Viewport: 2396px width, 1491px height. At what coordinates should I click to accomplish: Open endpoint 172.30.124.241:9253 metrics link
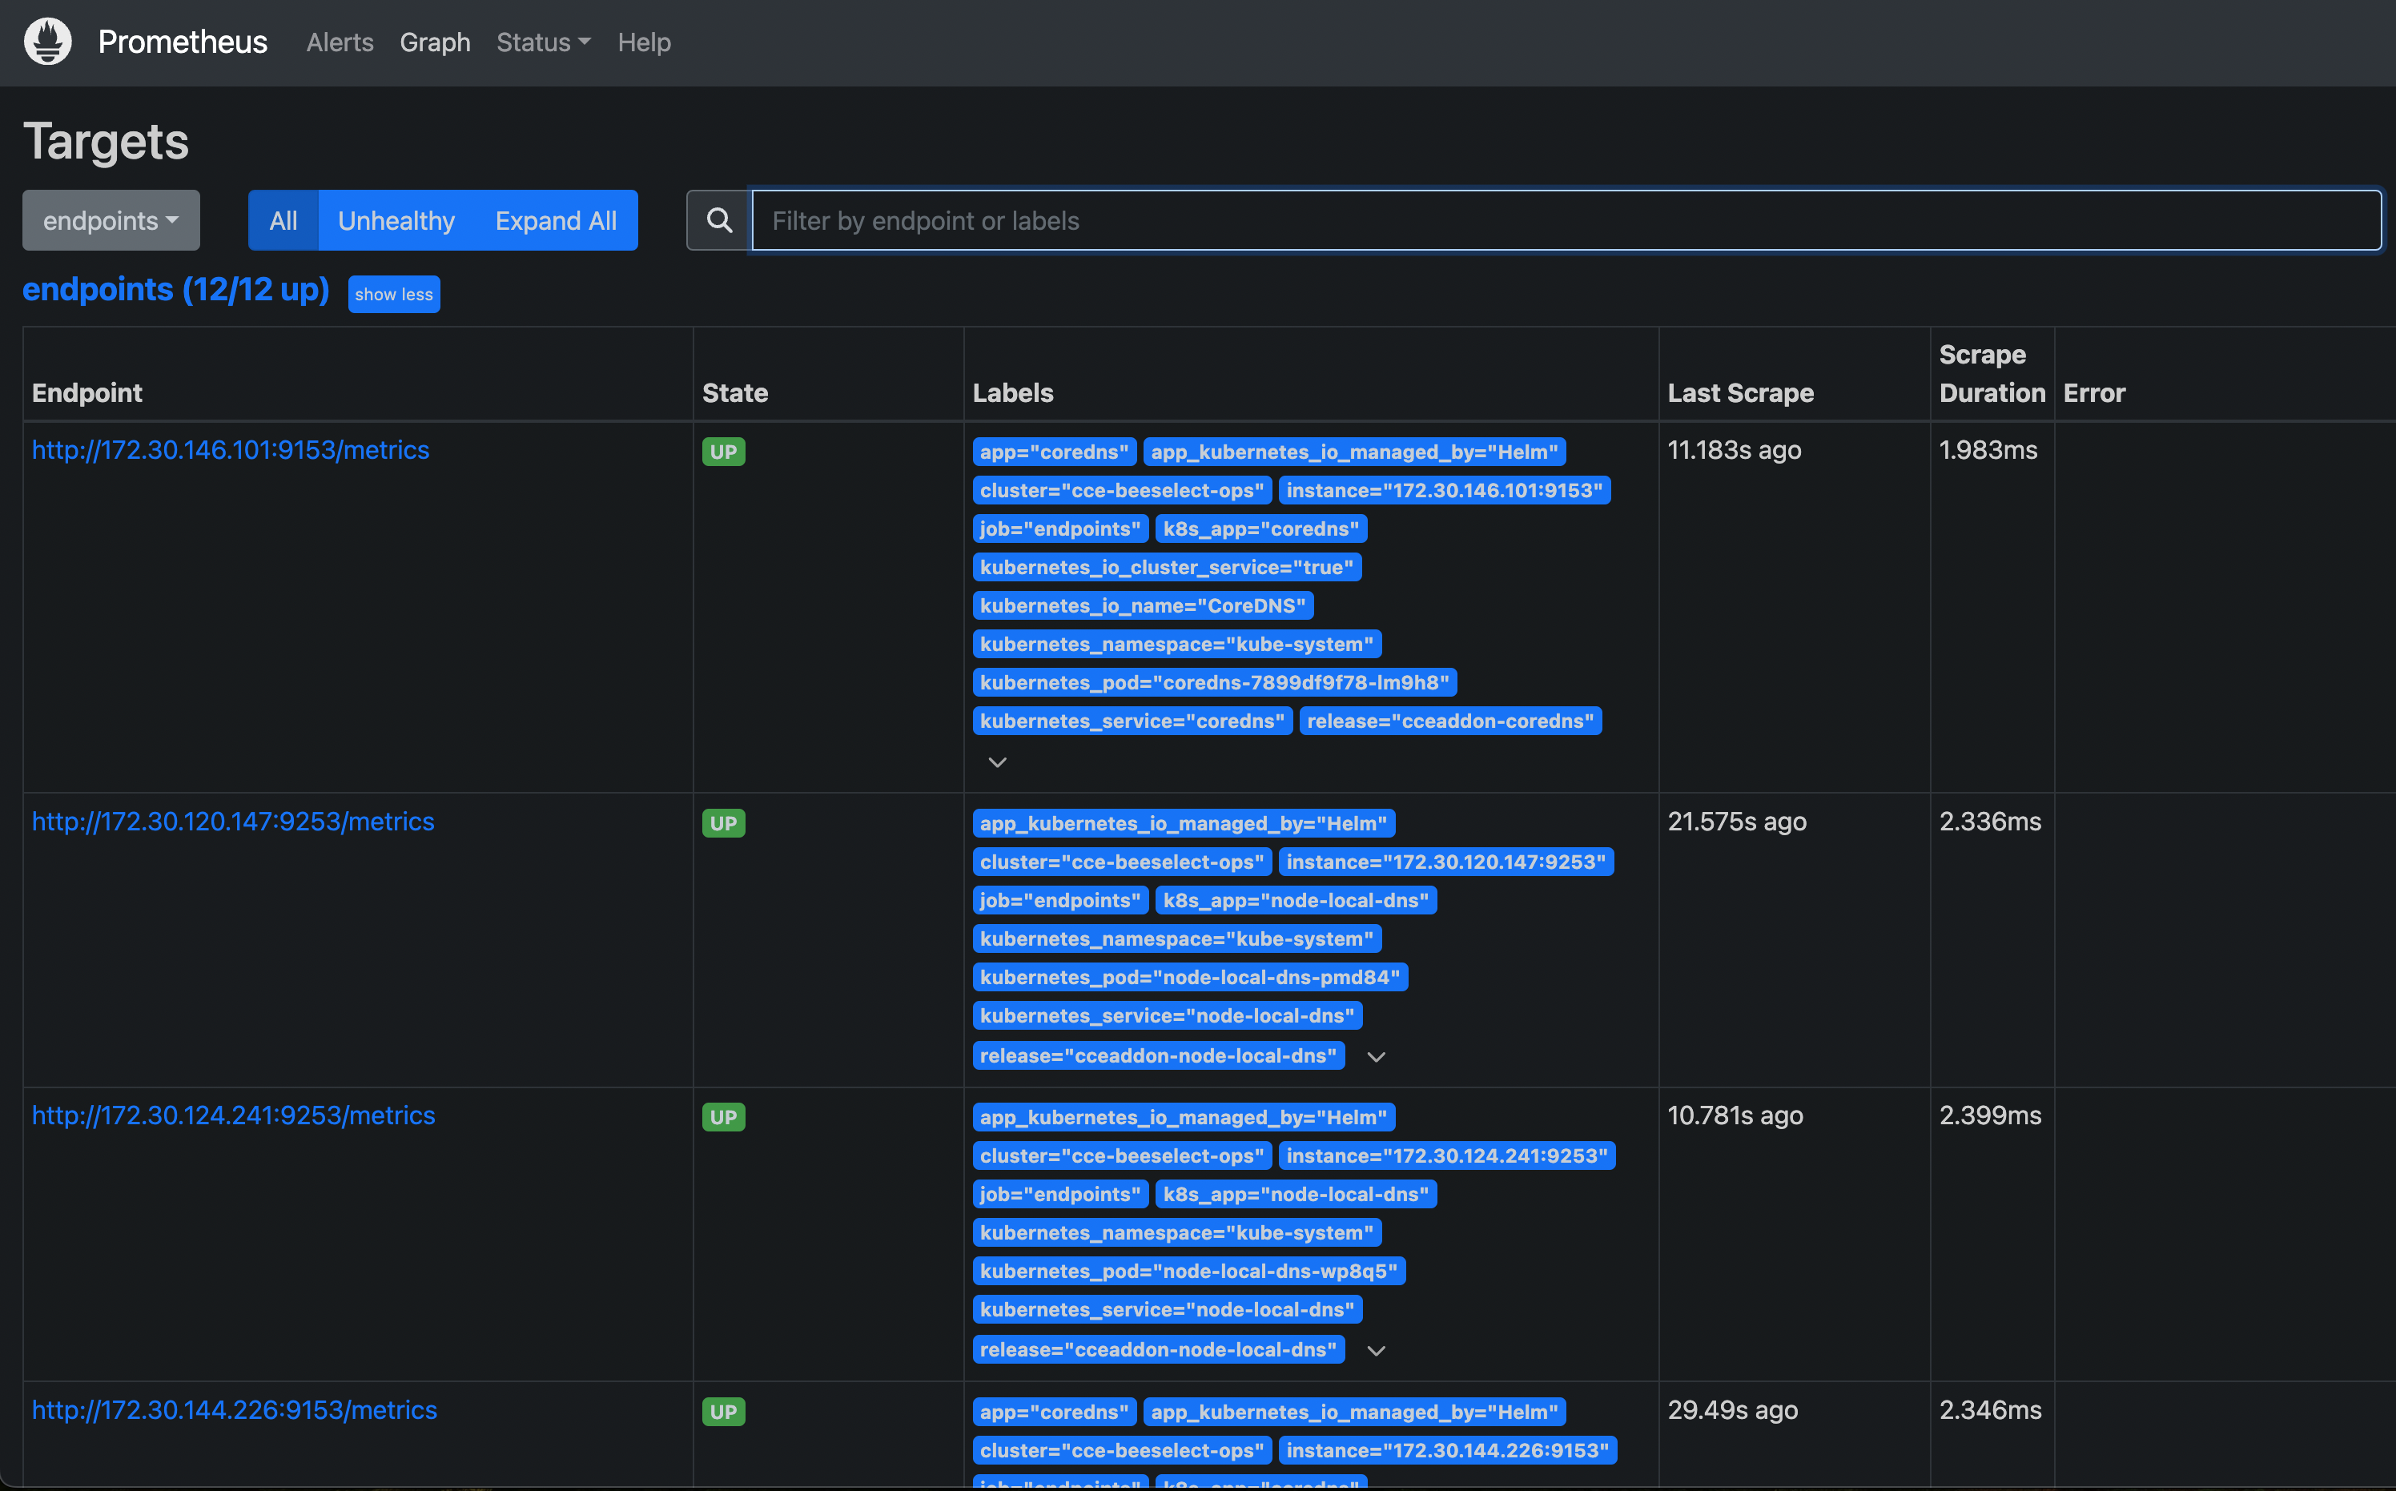point(234,1115)
